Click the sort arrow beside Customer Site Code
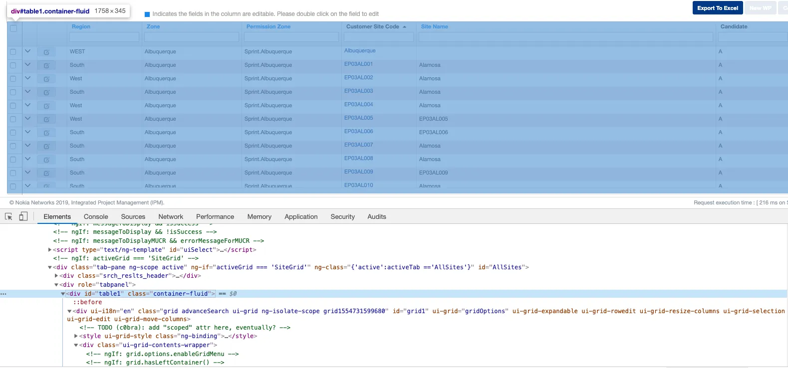This screenshot has height=368, width=788. (404, 27)
